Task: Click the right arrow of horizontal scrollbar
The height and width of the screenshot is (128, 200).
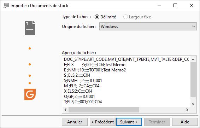Action: (x=187, y=110)
